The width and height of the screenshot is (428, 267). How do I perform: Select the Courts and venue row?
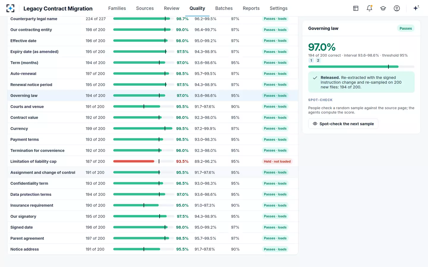(x=153, y=107)
